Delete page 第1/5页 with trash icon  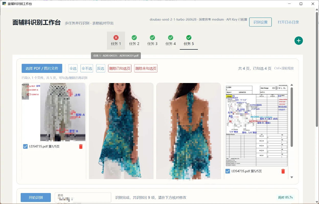click(81, 146)
